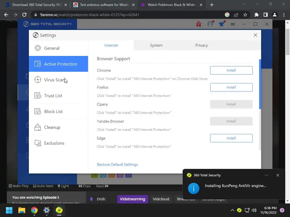Open the Windows Start menu
This screenshot has height=217, width=290.
pyautogui.click(x=9, y=210)
